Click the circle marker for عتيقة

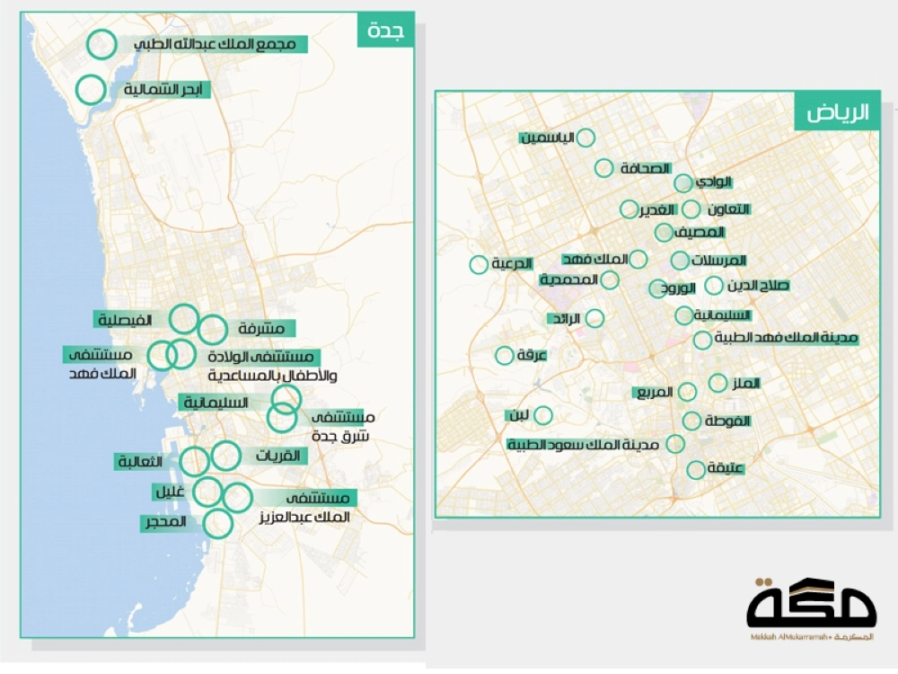click(695, 469)
